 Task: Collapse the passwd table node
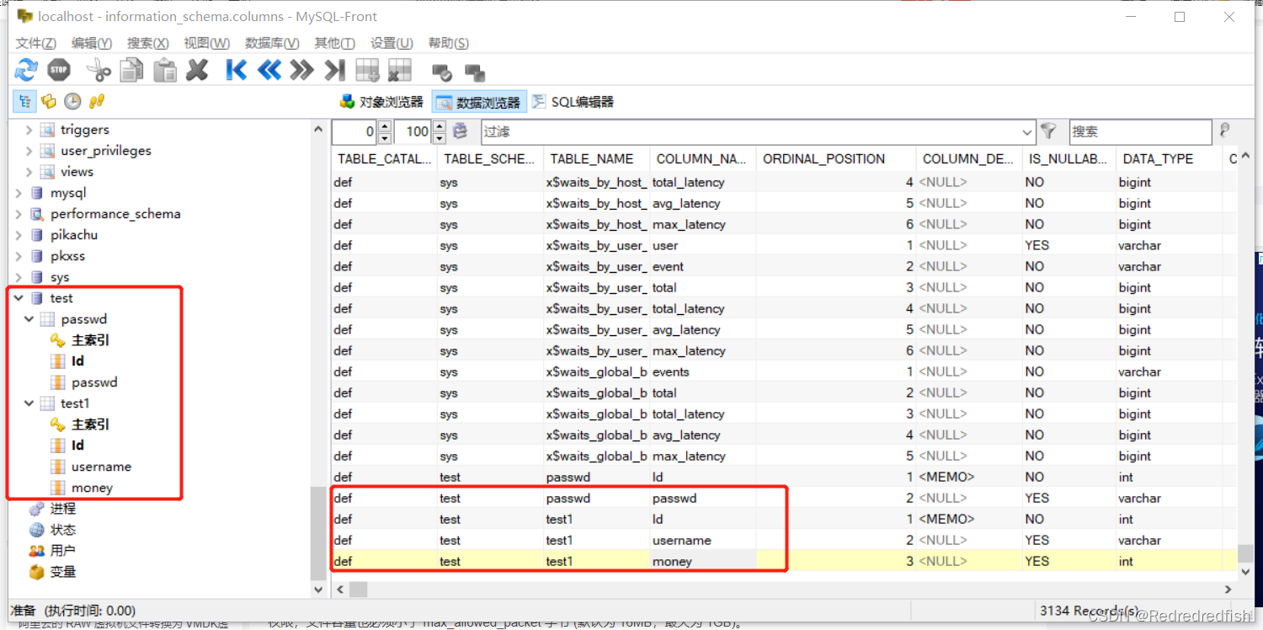click(x=29, y=319)
